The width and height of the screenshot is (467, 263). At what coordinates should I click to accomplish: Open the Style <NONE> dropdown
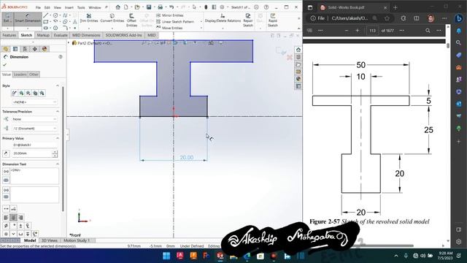[34, 102]
